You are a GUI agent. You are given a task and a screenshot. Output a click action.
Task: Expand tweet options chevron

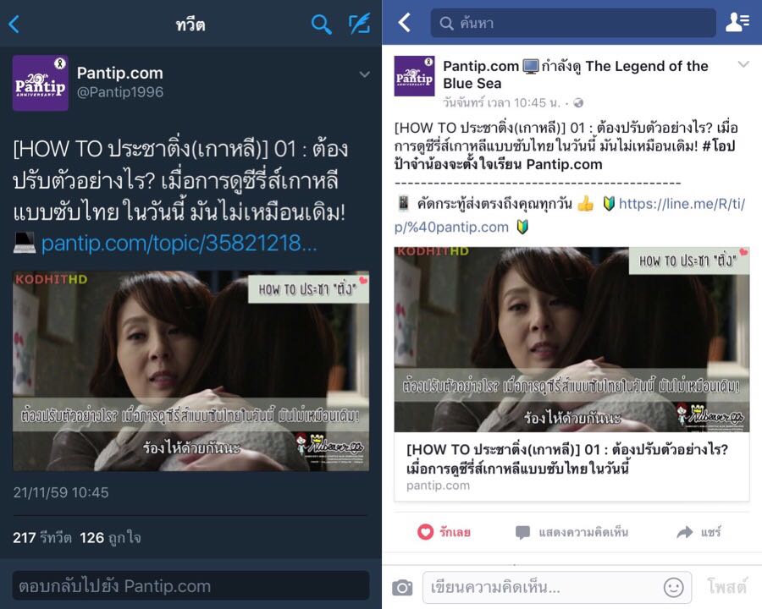[x=364, y=74]
